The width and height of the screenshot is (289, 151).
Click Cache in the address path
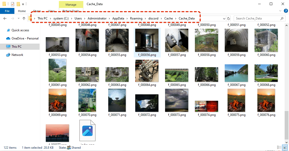pyautogui.click(x=169, y=18)
